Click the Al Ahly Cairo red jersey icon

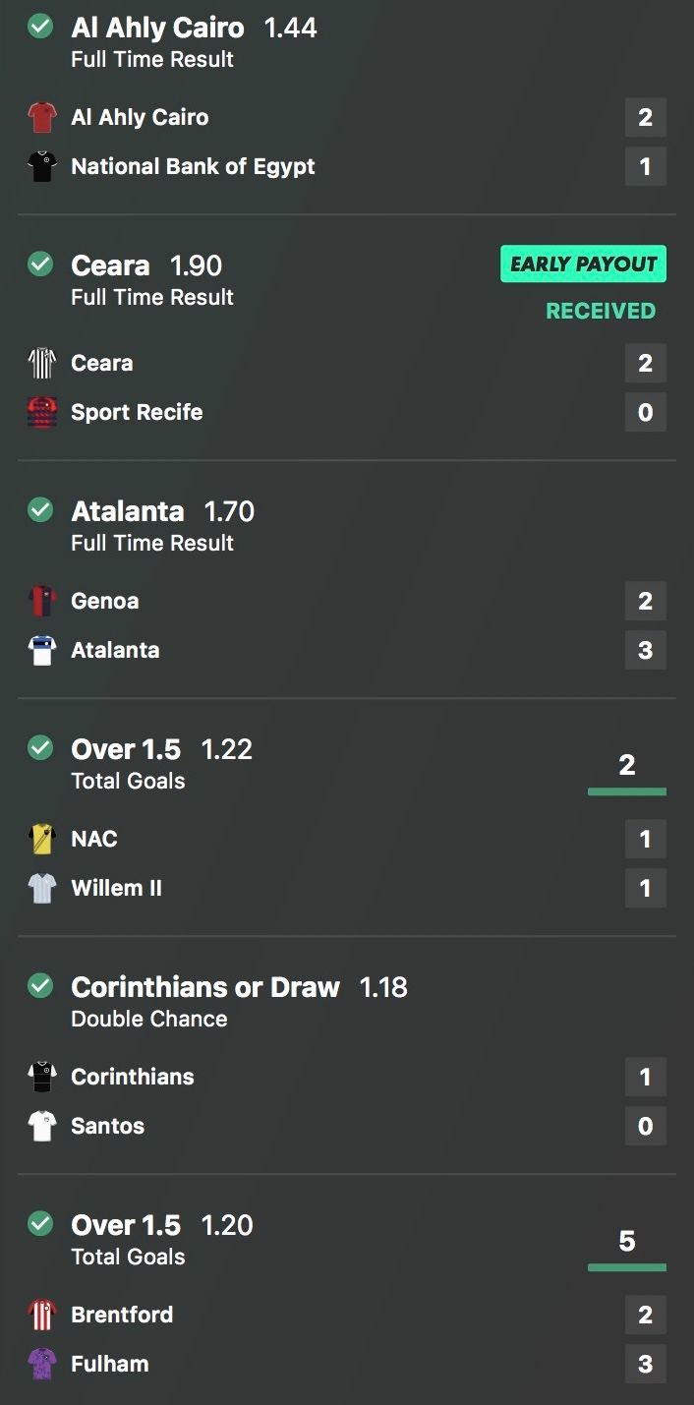42,117
